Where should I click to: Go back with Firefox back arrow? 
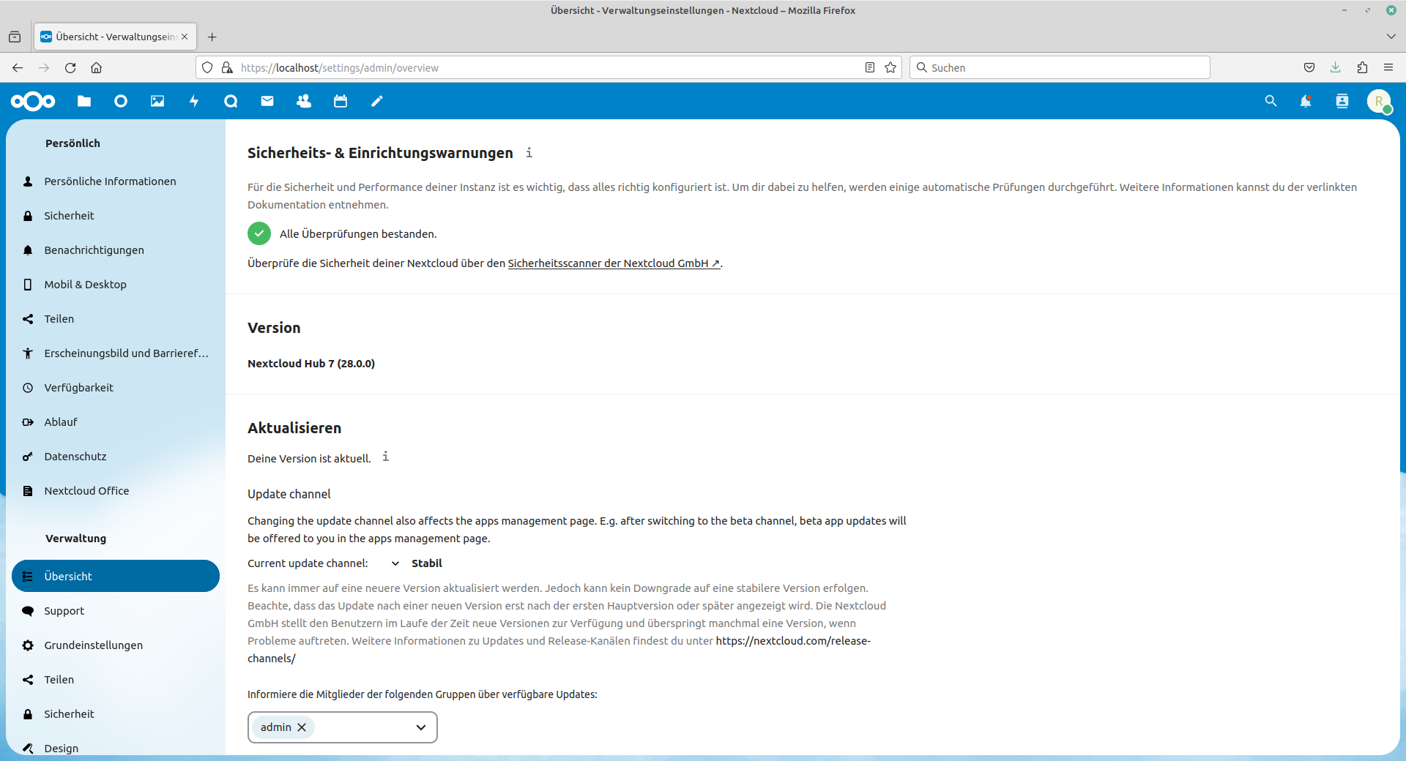tap(18, 67)
